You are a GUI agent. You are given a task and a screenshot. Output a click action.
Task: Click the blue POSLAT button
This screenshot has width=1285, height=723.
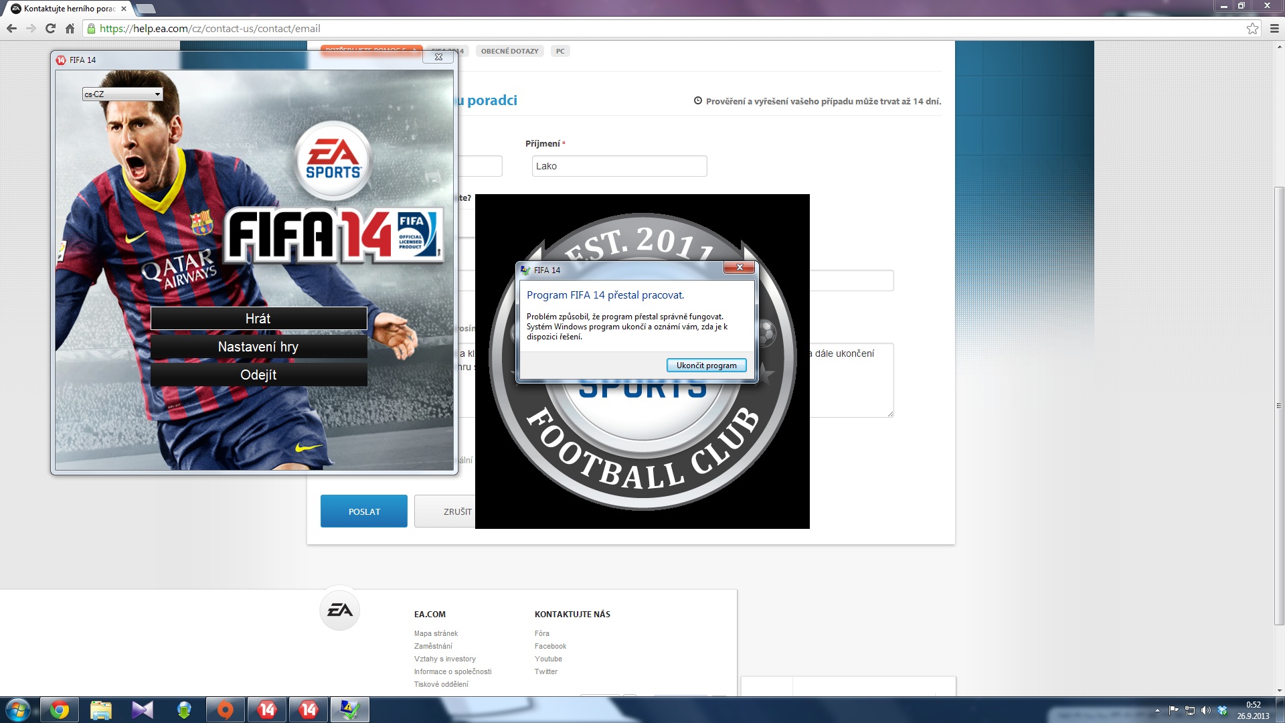point(363,511)
